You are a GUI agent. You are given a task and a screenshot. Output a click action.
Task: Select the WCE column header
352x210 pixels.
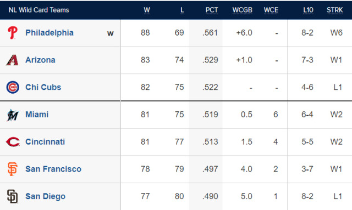[x=271, y=10]
